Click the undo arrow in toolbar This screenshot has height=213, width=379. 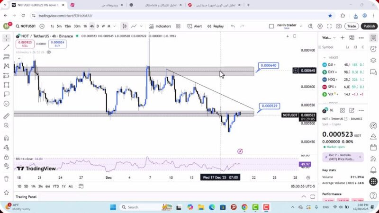click(x=233, y=26)
